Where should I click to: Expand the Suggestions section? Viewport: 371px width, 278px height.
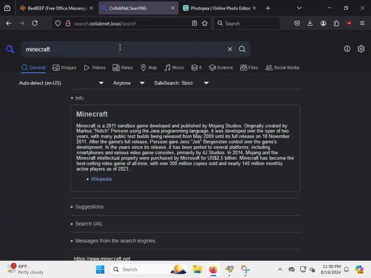[87, 207]
